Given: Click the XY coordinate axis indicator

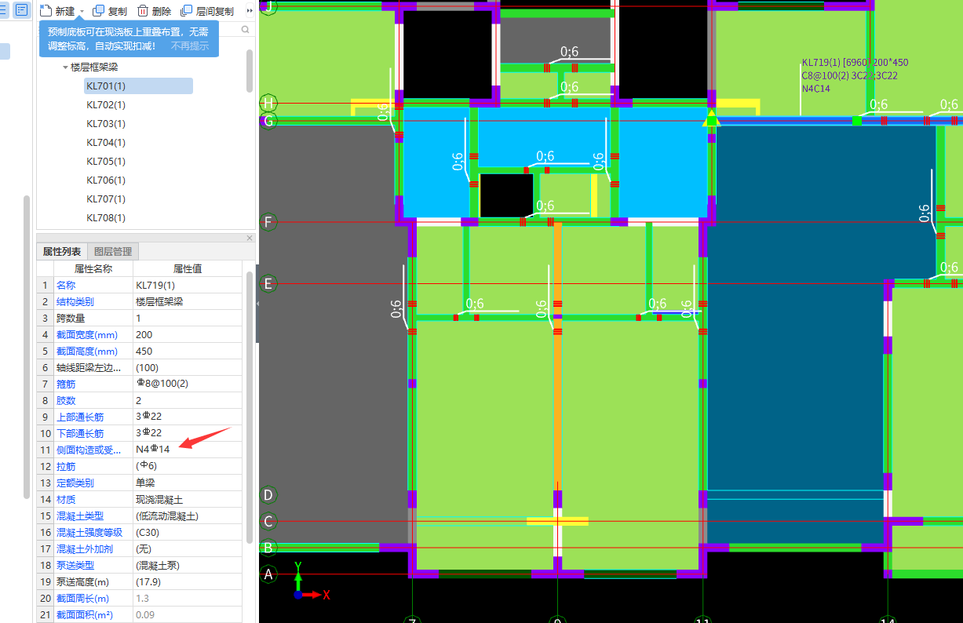Looking at the screenshot, I should click(311, 581).
